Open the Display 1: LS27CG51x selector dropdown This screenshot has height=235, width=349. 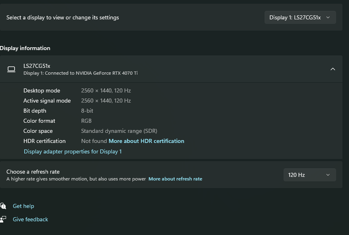pos(300,17)
